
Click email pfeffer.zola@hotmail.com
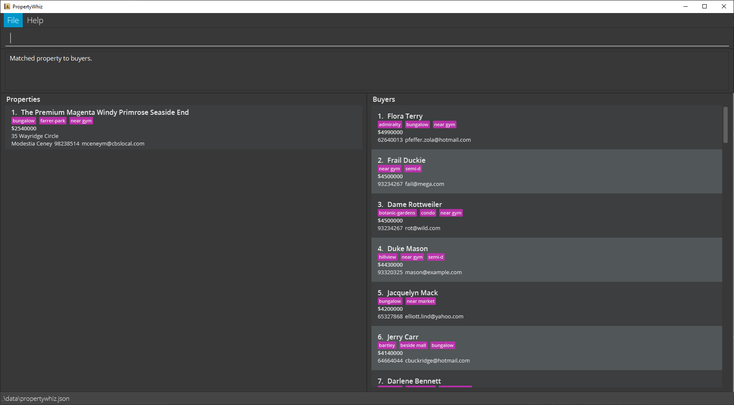tap(438, 140)
